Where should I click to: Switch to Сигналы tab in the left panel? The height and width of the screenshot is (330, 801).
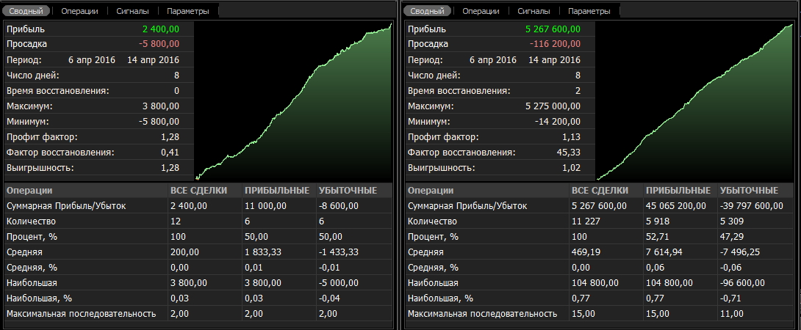click(134, 11)
